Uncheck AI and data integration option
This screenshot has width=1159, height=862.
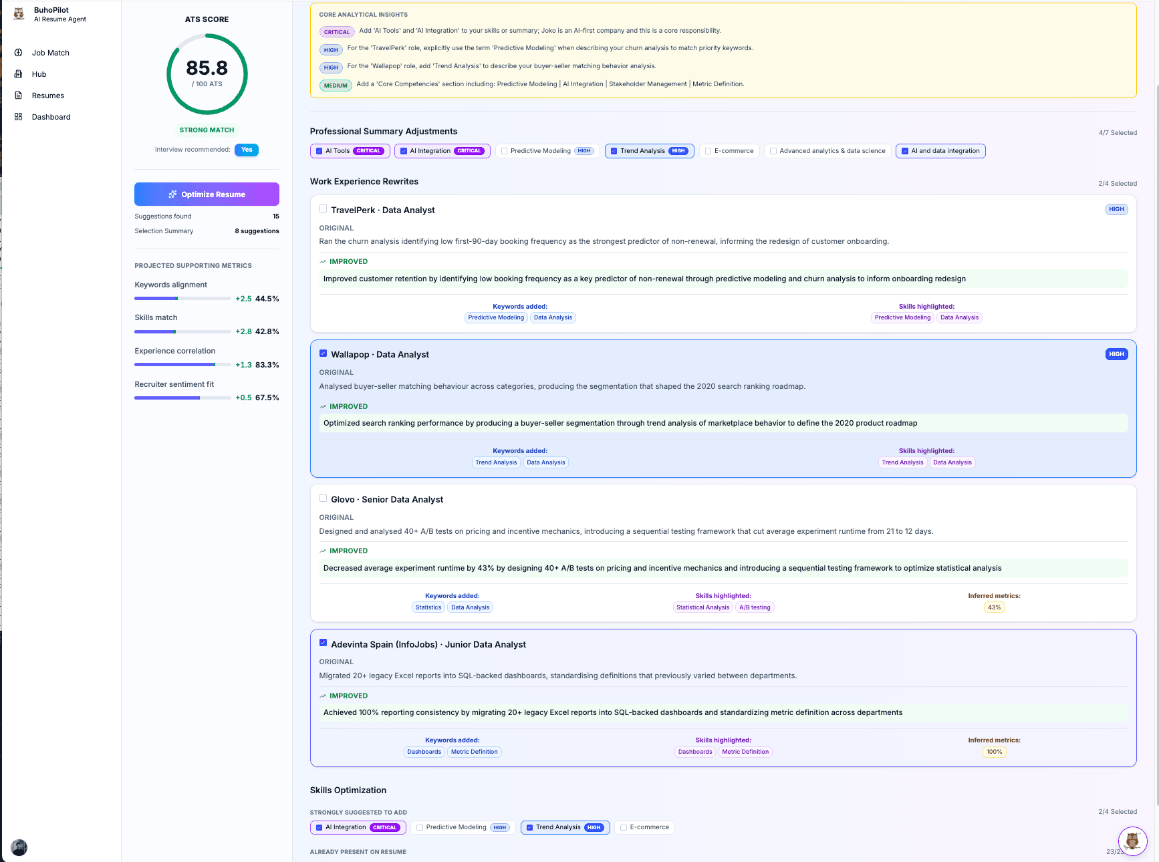905,151
